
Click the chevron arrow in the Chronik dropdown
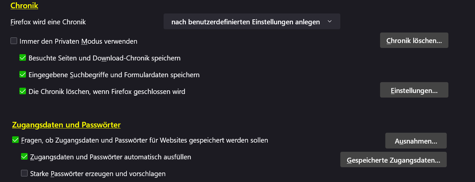click(x=330, y=22)
